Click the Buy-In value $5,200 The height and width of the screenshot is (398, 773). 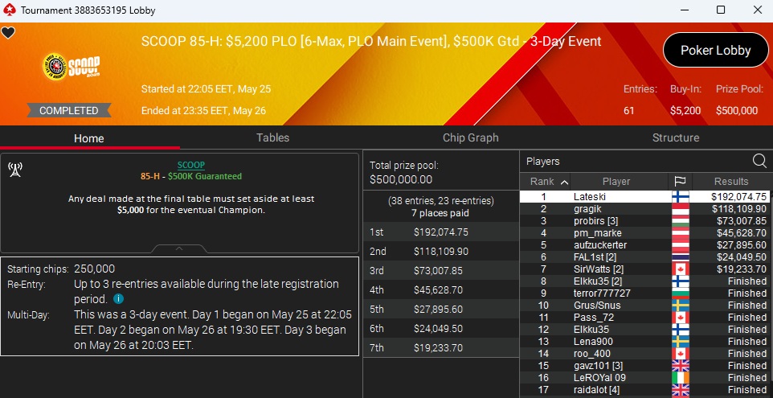685,110
